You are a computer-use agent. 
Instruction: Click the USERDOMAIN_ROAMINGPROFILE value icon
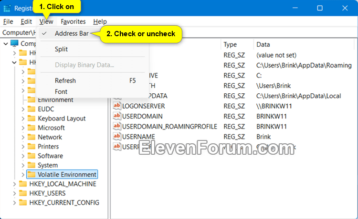117,126
